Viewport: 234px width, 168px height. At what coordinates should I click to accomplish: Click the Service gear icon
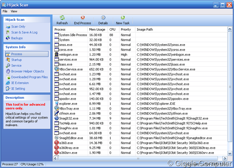(8, 65)
